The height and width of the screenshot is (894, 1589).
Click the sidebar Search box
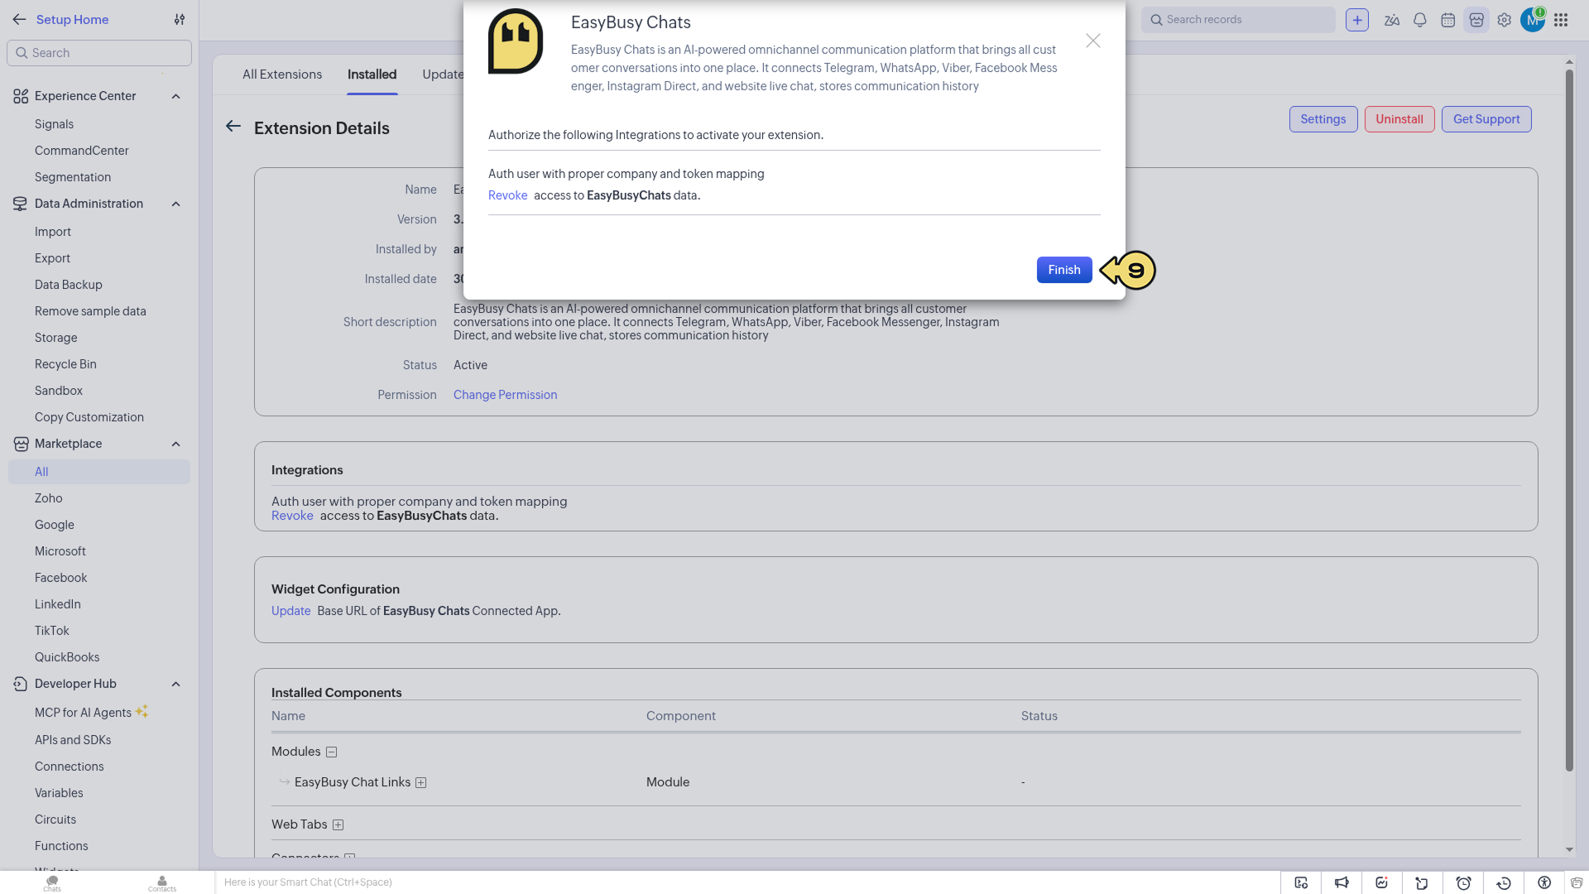(99, 53)
